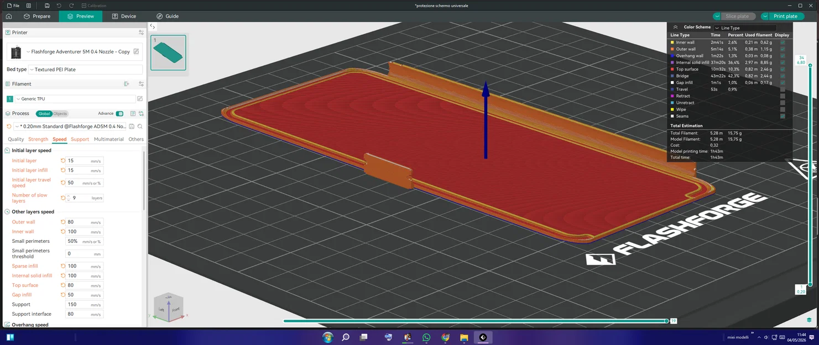Click the compare presets icon
This screenshot has width=819, height=345.
click(x=141, y=114)
